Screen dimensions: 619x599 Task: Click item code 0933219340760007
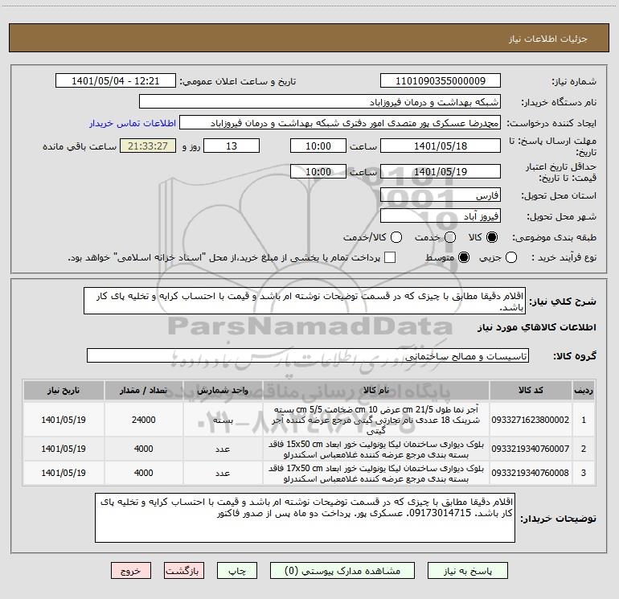click(531, 449)
